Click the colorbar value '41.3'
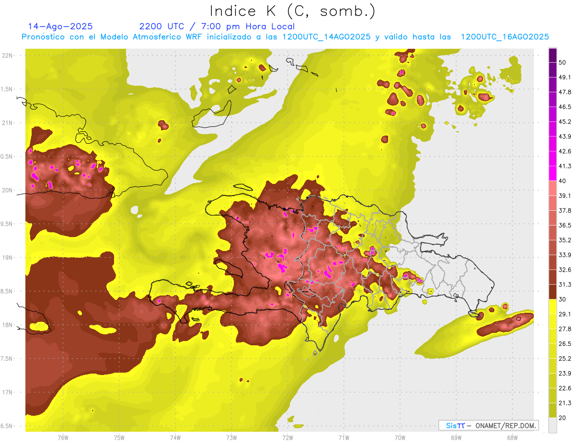The image size is (575, 444). coord(565,166)
